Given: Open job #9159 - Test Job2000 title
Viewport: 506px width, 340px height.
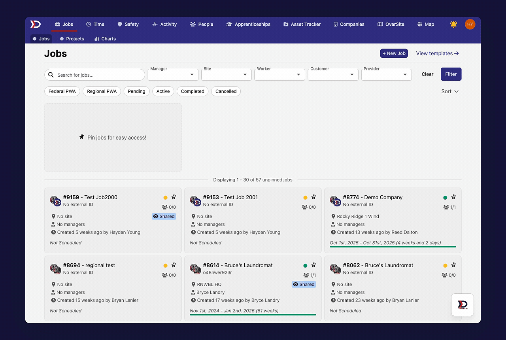Looking at the screenshot, I should click(90, 197).
